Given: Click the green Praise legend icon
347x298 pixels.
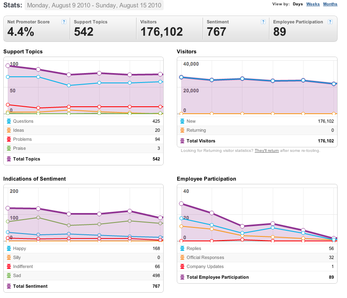Looking at the screenshot, I should (9, 148).
